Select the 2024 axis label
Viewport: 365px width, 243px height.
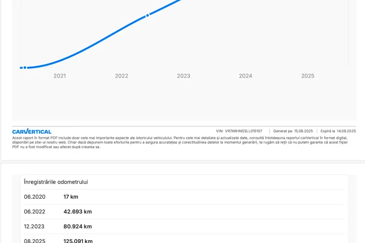245,76
